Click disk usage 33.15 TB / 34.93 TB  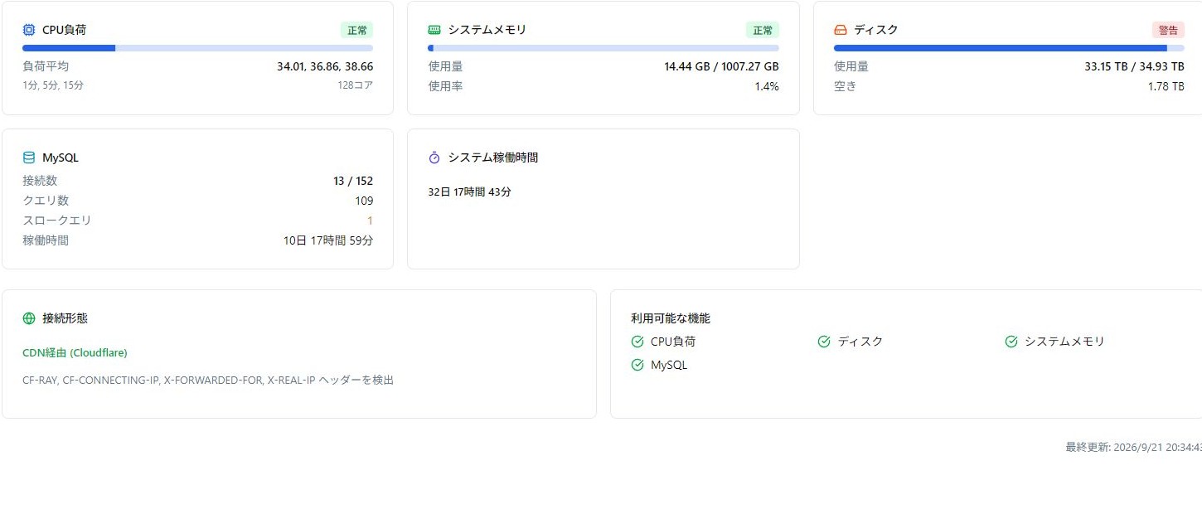(1134, 66)
